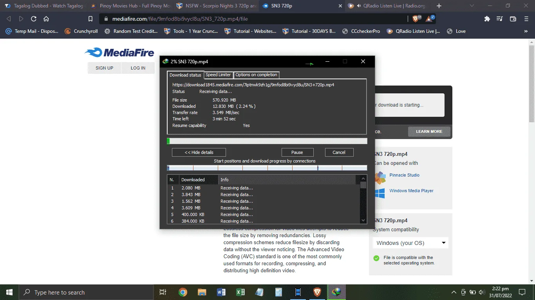Click the Info column header
This screenshot has height=300, width=535.
tap(287, 180)
